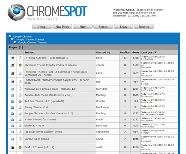Click page icon for blurkMac v1.0 row
The height and width of the screenshot is (154, 186).
[x=20, y=125]
